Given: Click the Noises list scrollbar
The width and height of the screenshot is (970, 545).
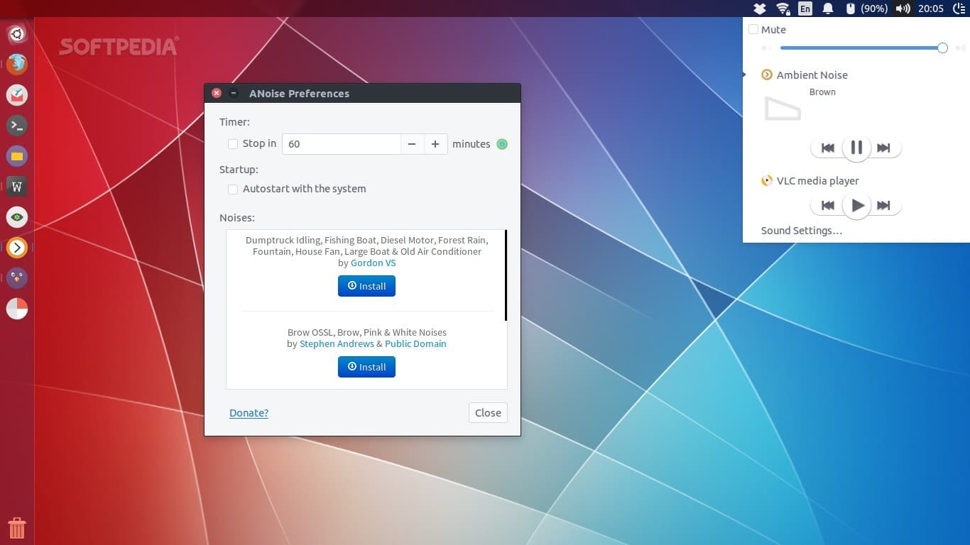Looking at the screenshot, I should tap(506, 275).
